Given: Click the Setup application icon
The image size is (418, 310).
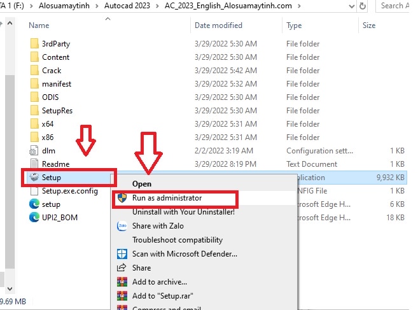Looking at the screenshot, I should [34, 178].
